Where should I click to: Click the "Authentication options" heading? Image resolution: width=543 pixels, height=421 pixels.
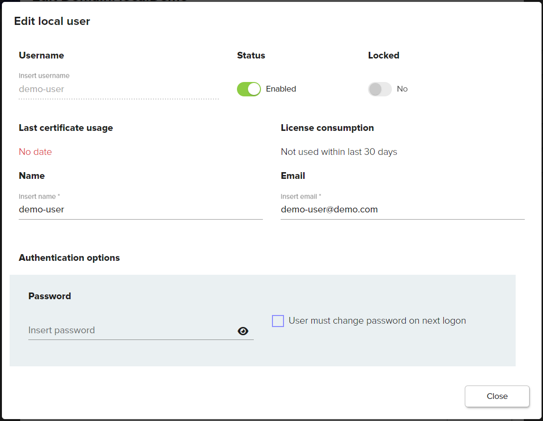click(x=69, y=258)
